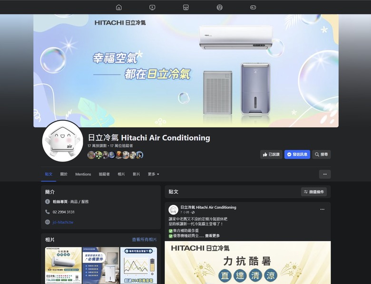This screenshot has height=284, width=371.
Task: Expand post with 查看更多
Action: [x=212, y=236]
